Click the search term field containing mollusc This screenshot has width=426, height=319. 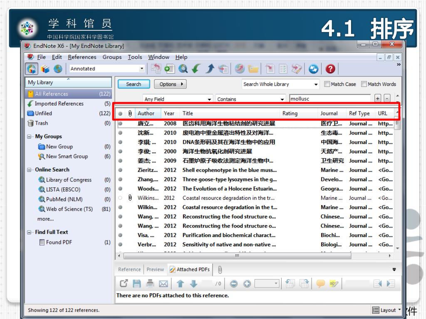tap(330, 99)
